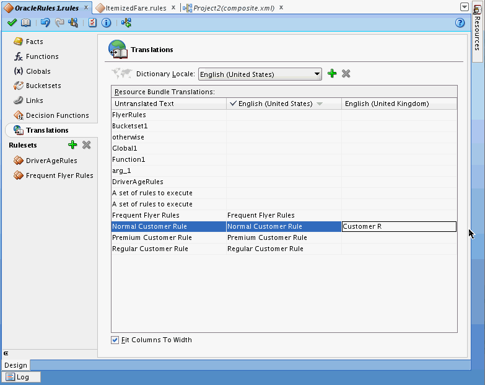Click Premium Customer Rule US translation cell
Screen dimensions: 485x385
(284, 237)
